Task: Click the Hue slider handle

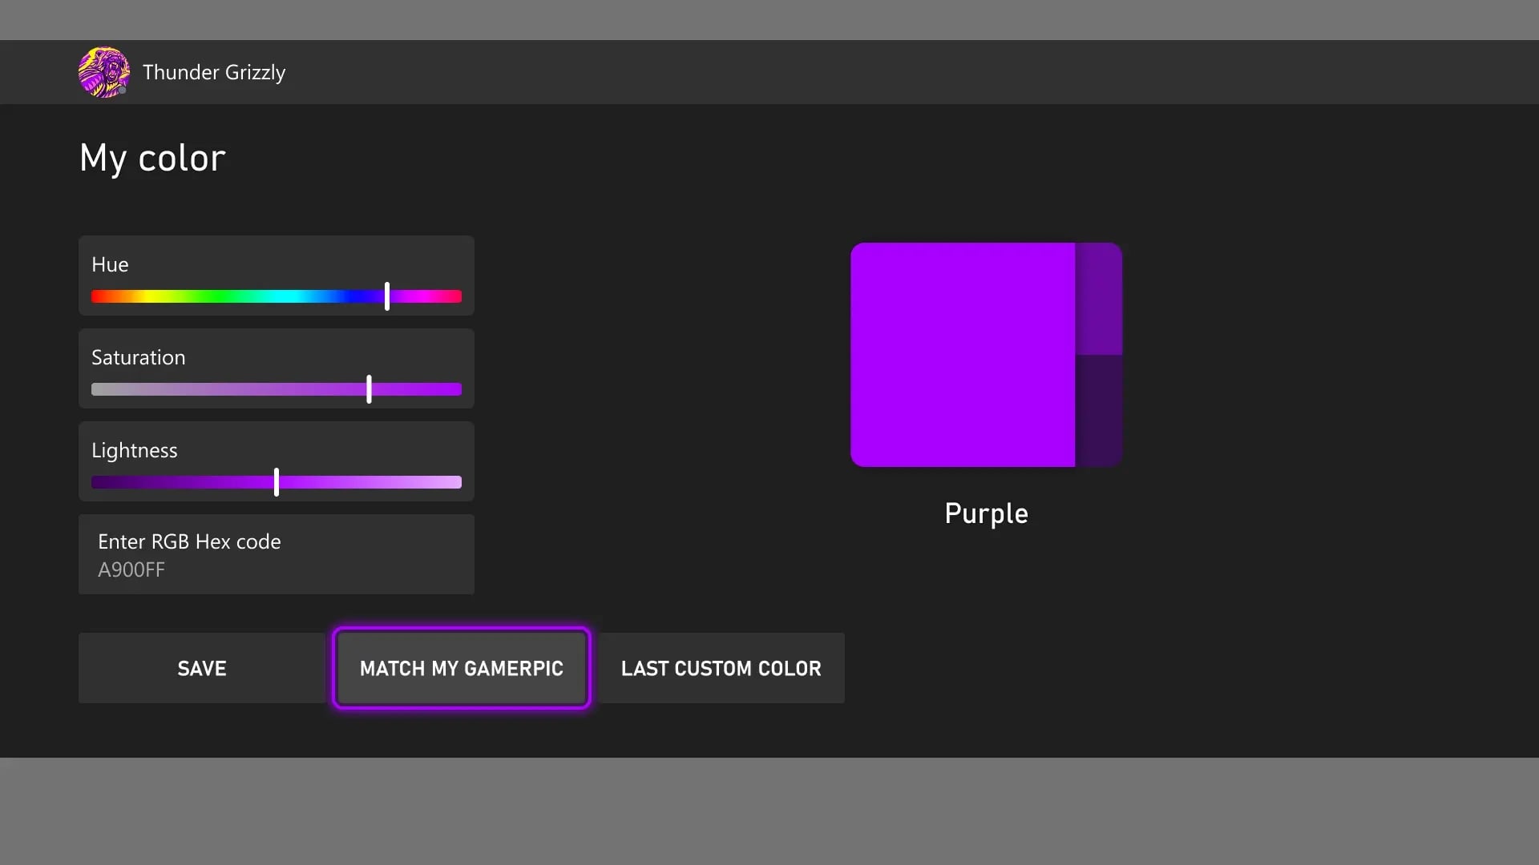Action: (x=387, y=296)
